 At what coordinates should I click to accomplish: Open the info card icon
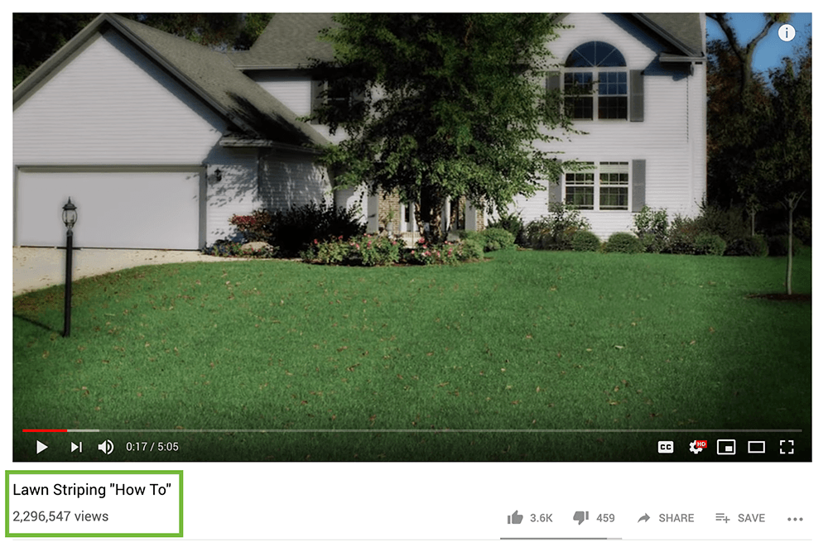click(x=787, y=33)
